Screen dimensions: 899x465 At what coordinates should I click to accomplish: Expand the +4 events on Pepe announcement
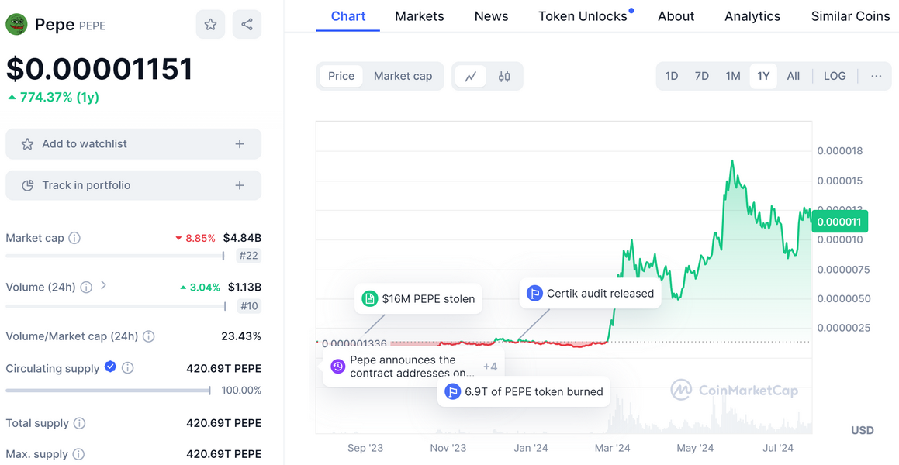[x=489, y=367]
